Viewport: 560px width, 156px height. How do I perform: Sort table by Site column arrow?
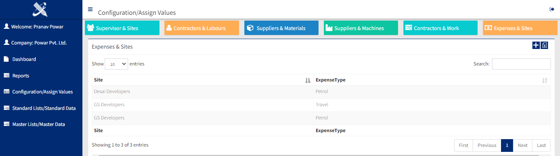point(308,80)
